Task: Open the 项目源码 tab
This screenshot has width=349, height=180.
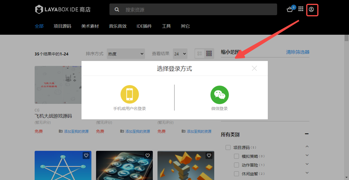Action: pyautogui.click(x=62, y=26)
